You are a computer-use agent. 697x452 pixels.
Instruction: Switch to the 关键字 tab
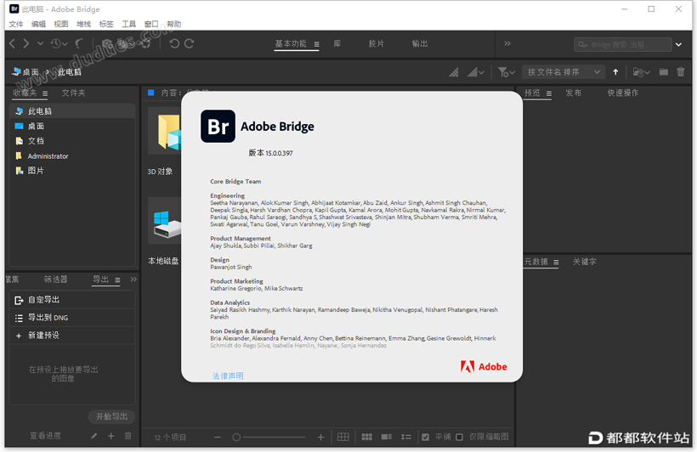point(584,262)
